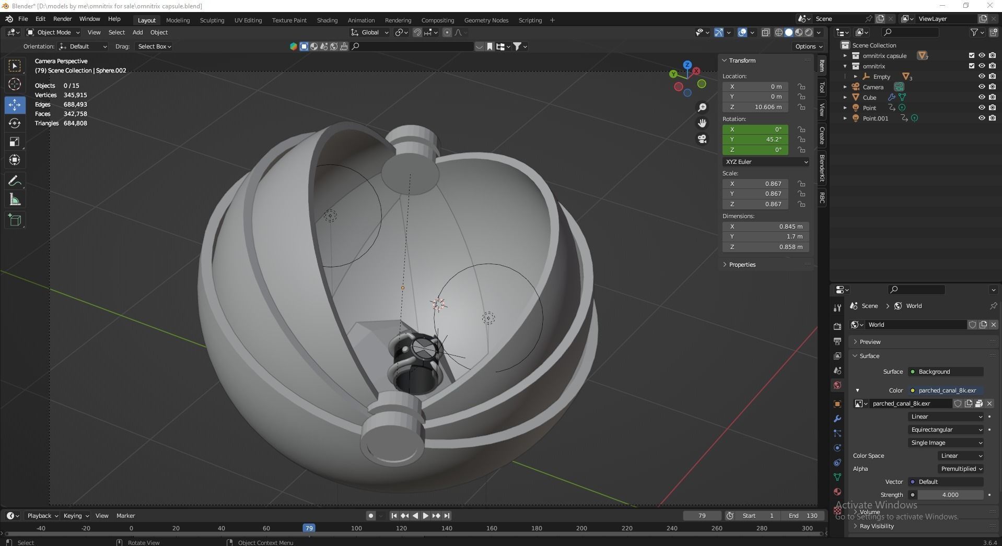Screen dimensions: 1002x546
Task: Toggle camera view icon in viewport
Action: tap(702, 139)
